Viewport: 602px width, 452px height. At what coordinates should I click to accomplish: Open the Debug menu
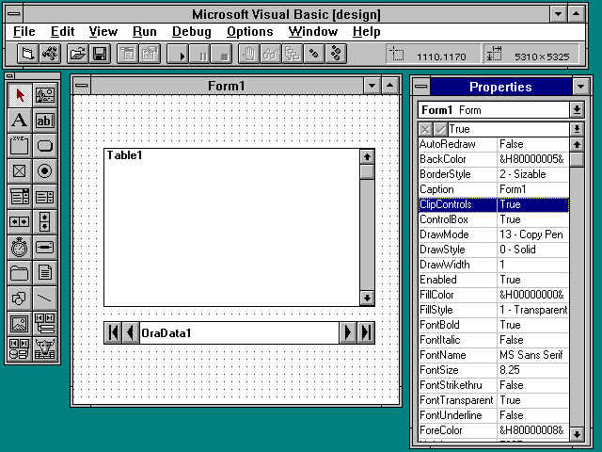coord(192,32)
